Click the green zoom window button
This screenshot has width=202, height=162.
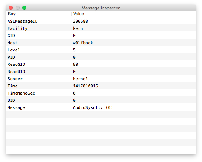[x=24, y=8]
